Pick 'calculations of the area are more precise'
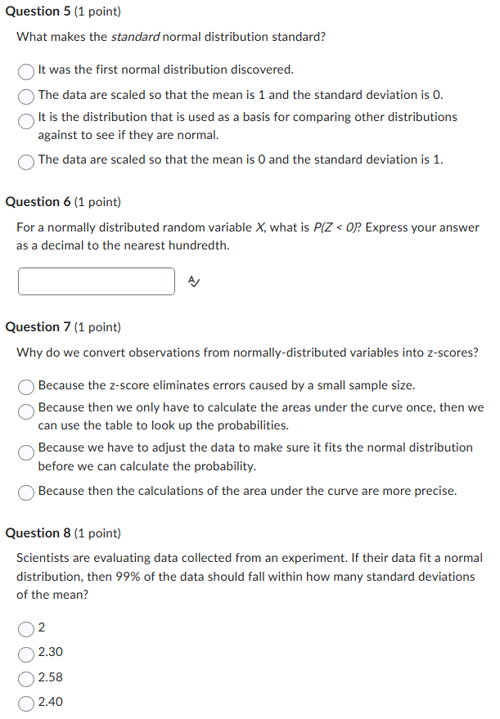The width and height of the screenshot is (500, 719). 25,492
